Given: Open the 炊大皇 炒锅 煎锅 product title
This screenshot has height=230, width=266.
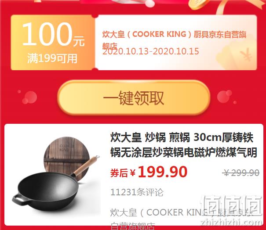Looking at the screenshot, I should 183,145.
